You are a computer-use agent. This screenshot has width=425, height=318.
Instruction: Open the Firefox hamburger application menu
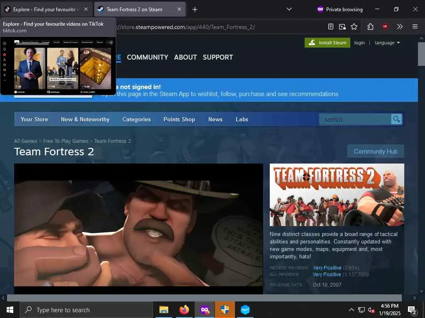tap(415, 26)
